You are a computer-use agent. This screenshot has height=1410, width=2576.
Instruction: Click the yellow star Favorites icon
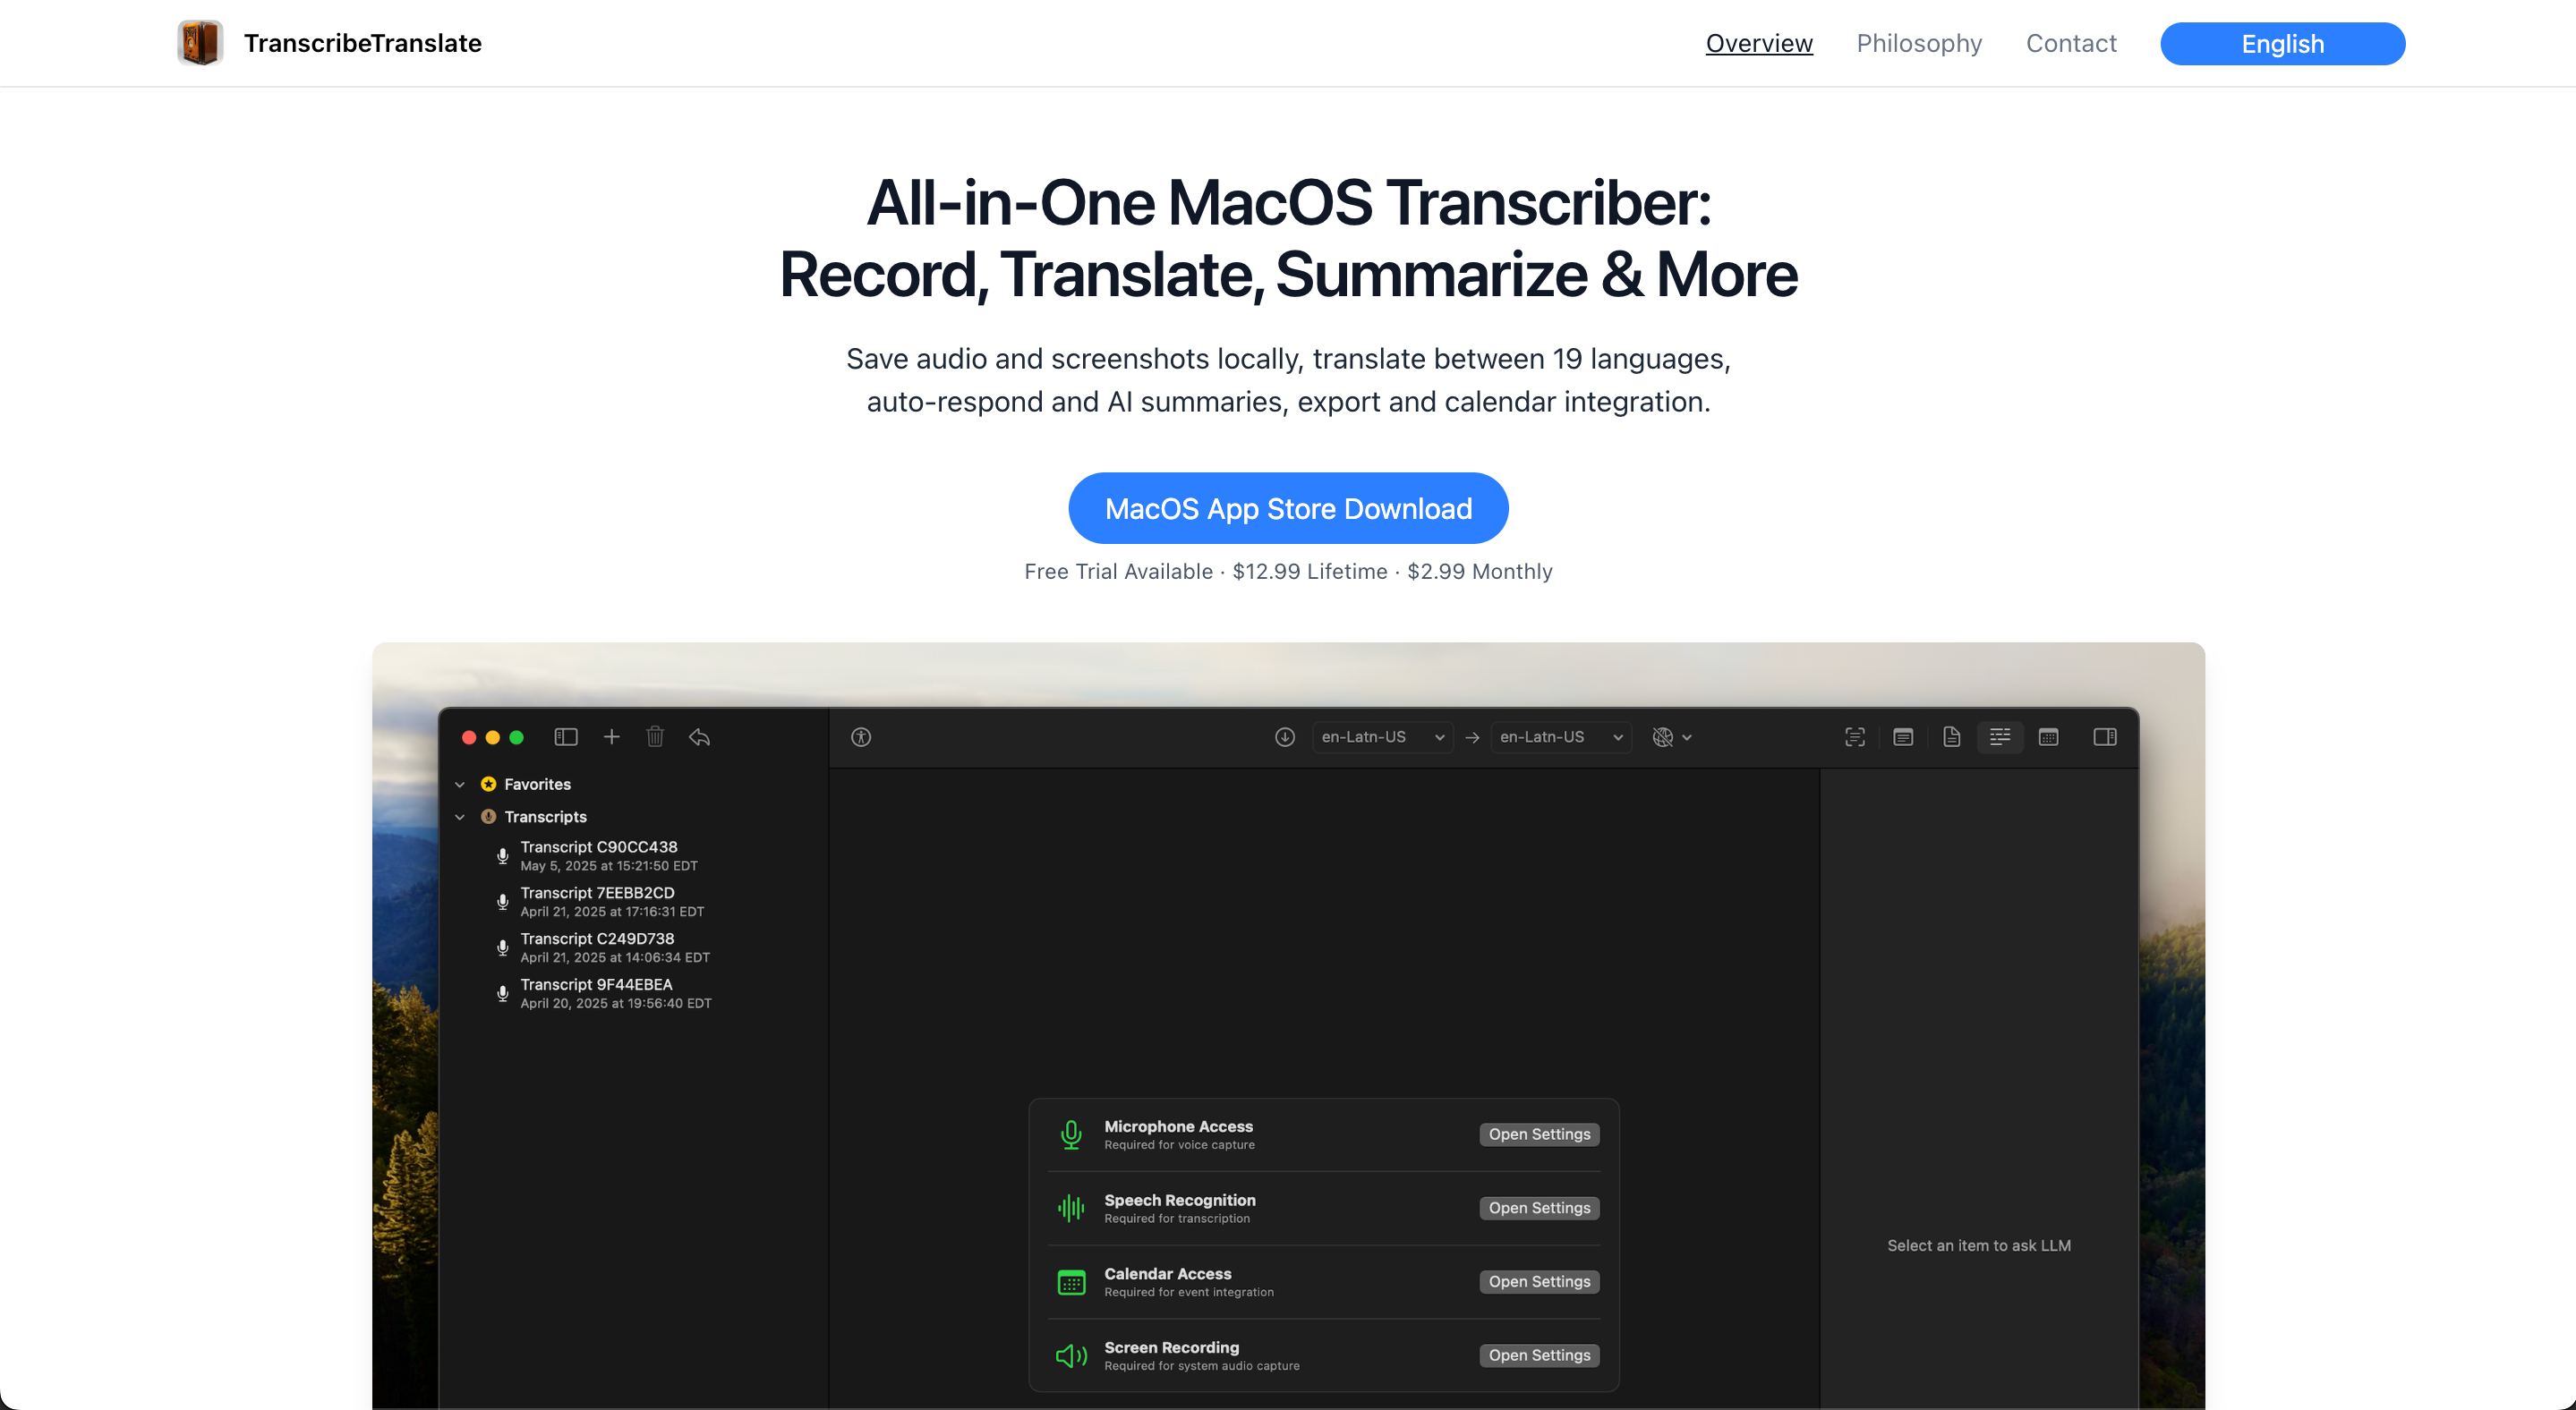tap(488, 785)
